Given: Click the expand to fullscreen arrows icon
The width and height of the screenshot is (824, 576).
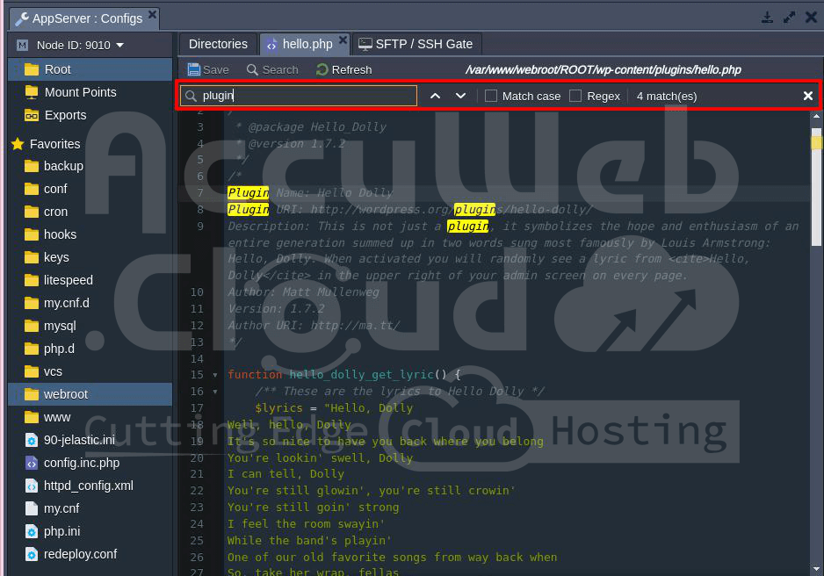Looking at the screenshot, I should 789,18.
